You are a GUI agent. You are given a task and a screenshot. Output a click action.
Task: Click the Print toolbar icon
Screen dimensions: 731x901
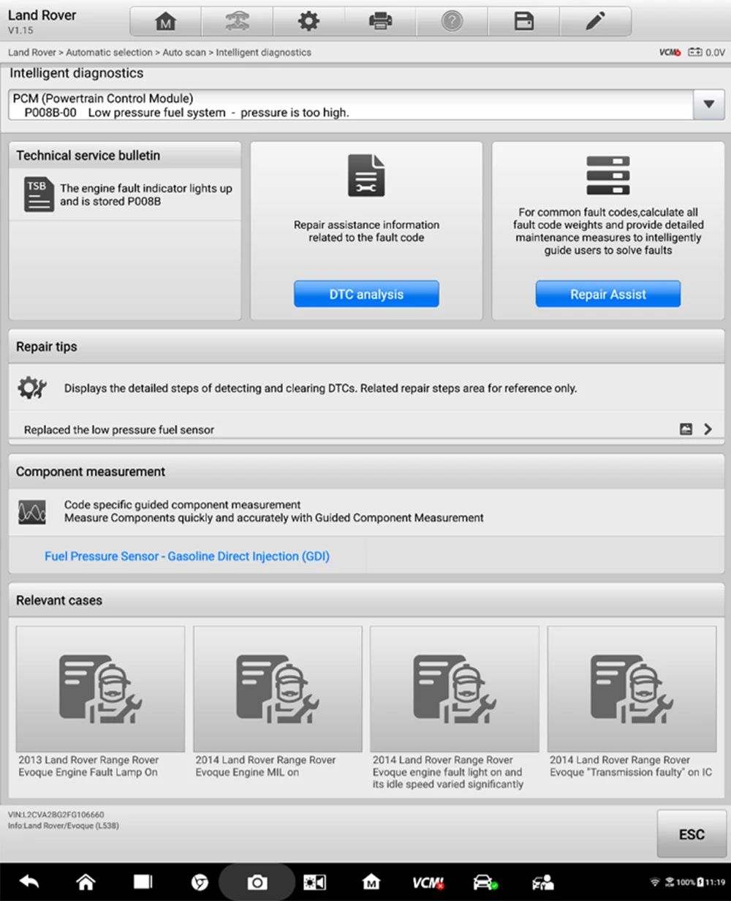[x=380, y=22]
